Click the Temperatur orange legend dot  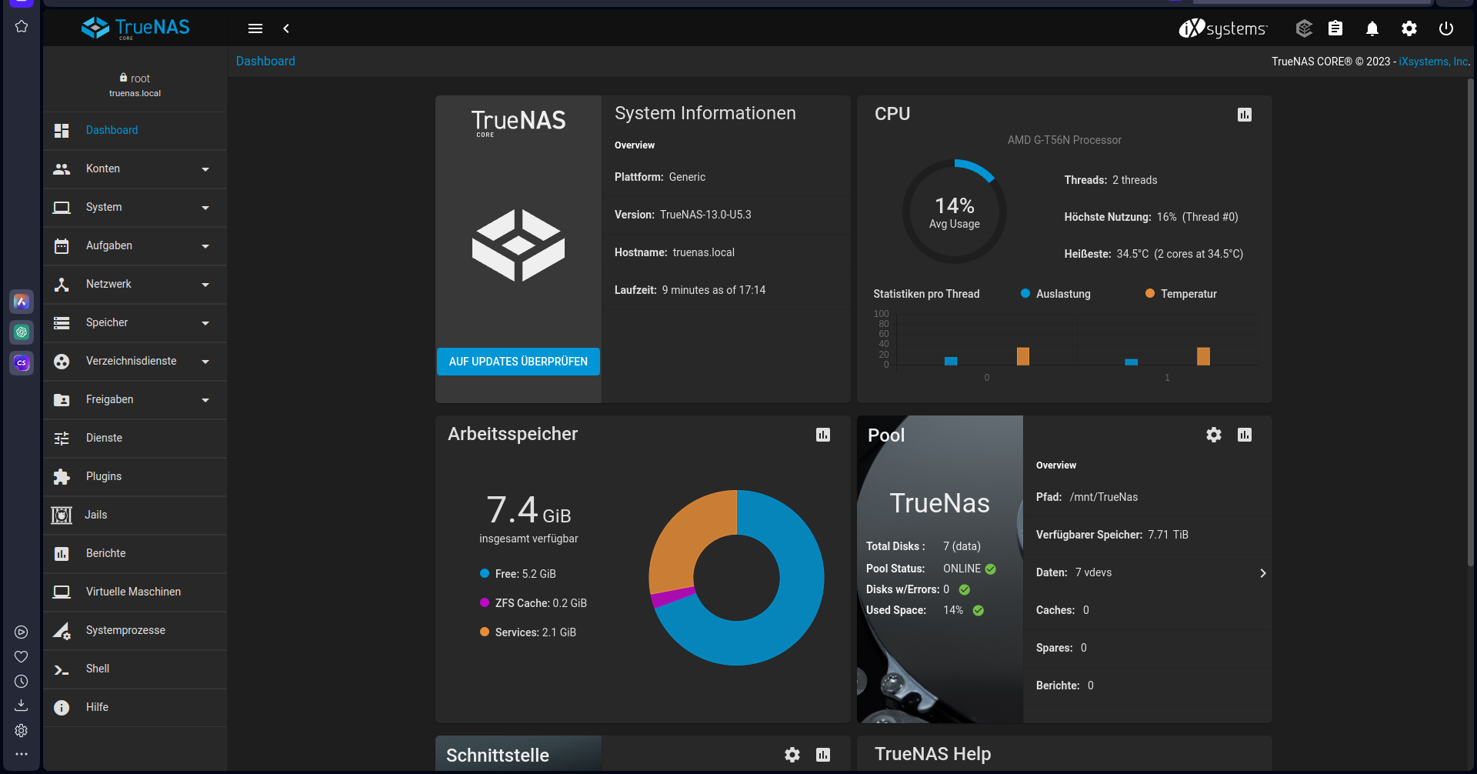pos(1150,293)
